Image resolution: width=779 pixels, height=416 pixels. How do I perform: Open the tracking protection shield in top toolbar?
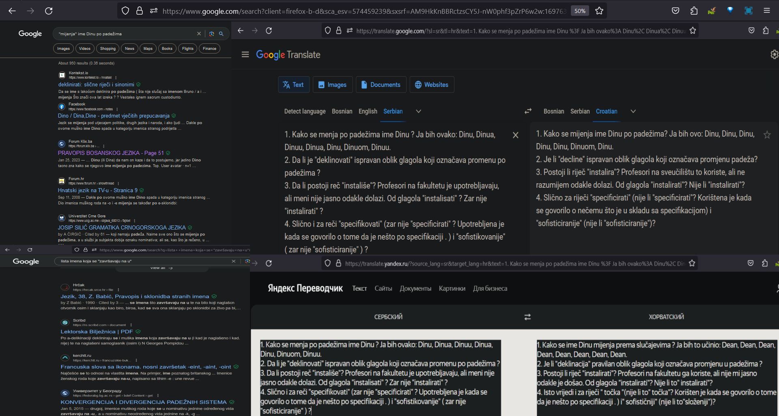125,11
